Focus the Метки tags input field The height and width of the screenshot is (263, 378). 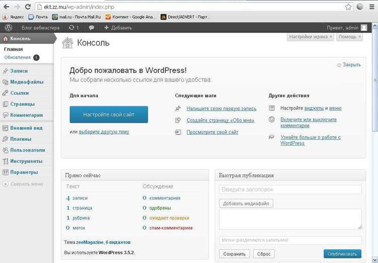click(290, 240)
